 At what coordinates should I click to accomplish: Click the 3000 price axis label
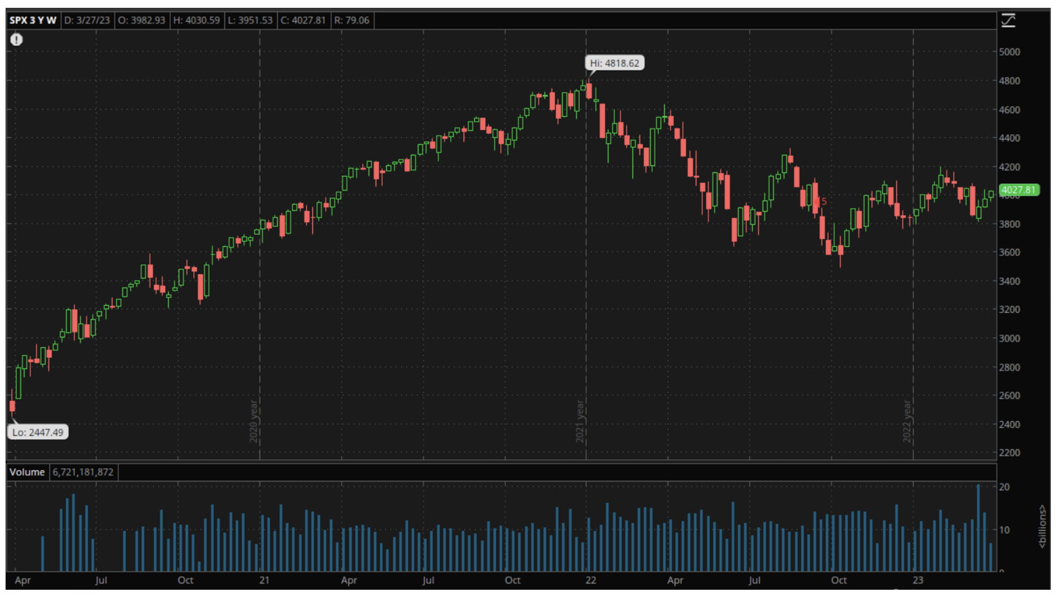(x=1010, y=338)
